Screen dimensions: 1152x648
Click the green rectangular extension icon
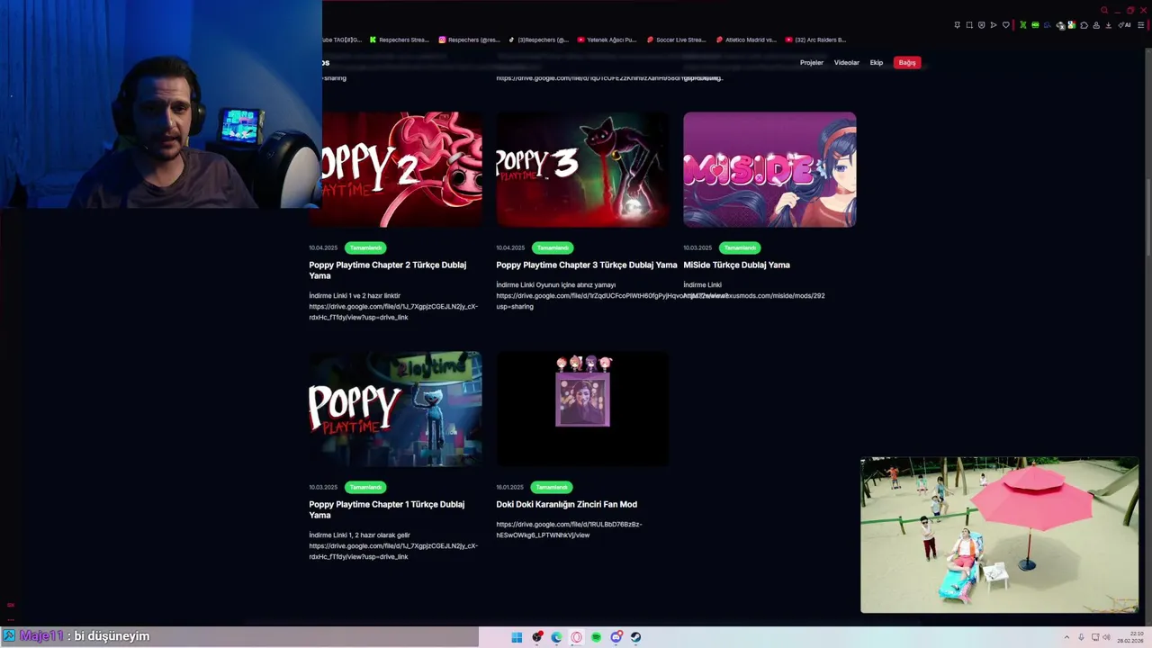click(1035, 25)
